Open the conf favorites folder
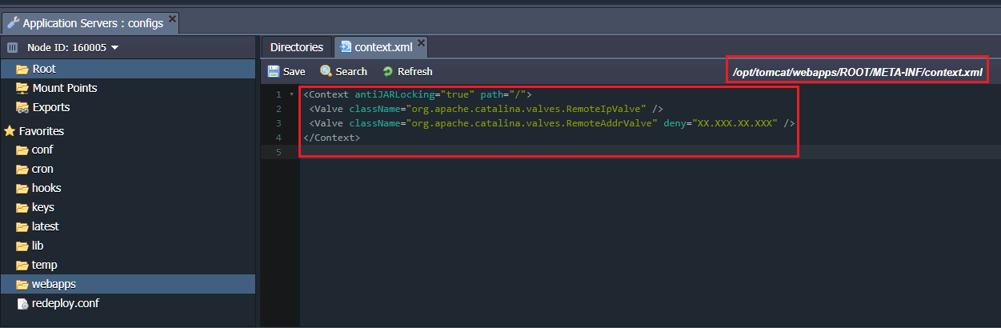 pyautogui.click(x=42, y=150)
